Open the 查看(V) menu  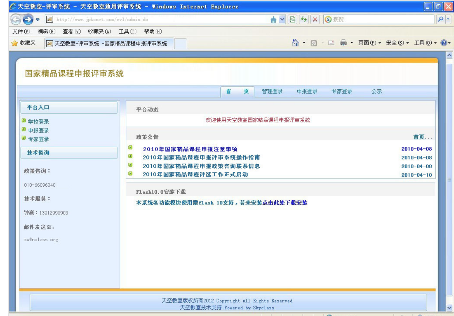pyautogui.click(x=71, y=31)
